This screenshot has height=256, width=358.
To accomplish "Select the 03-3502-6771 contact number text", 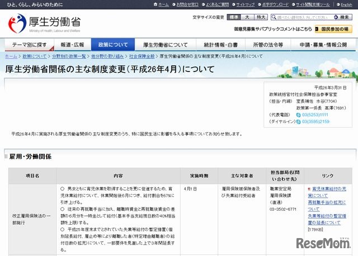I will (x=283, y=209).
